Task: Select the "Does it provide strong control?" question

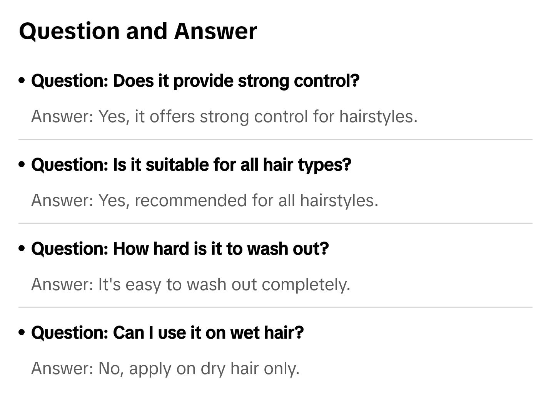Action: (x=195, y=81)
